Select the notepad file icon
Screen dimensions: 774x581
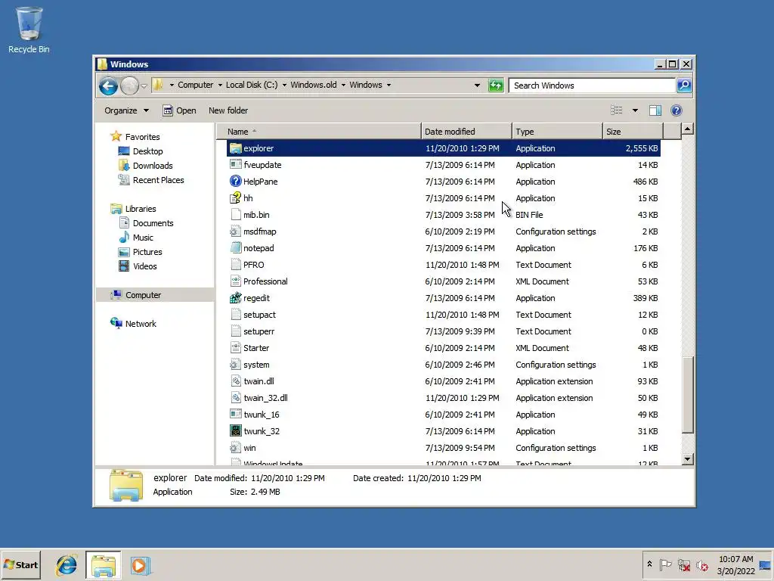[236, 248]
